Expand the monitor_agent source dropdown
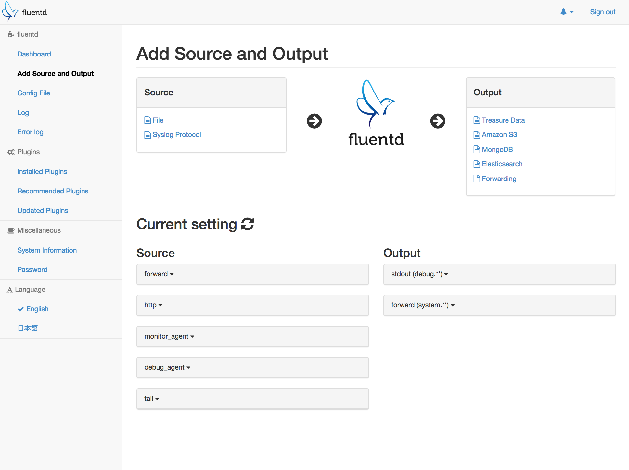Screen dimensions: 629x470 [169, 336]
